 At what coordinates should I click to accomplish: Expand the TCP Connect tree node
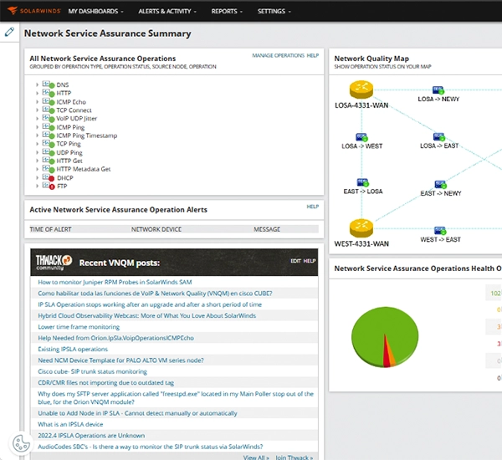[x=37, y=110]
